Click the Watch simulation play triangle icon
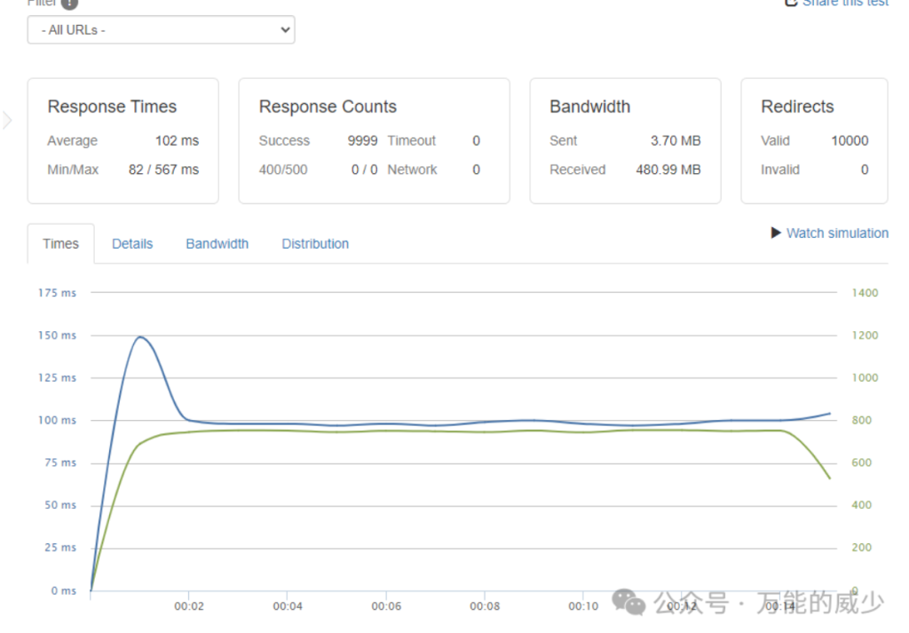The image size is (909, 633). click(x=776, y=233)
